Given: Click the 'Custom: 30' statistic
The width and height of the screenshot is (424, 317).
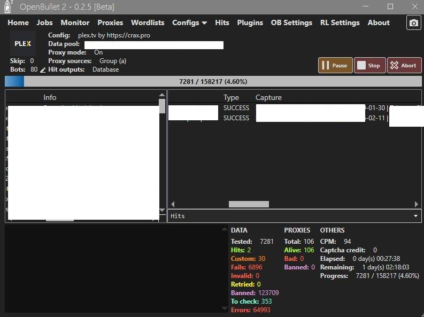Looking at the screenshot, I should (x=248, y=259).
